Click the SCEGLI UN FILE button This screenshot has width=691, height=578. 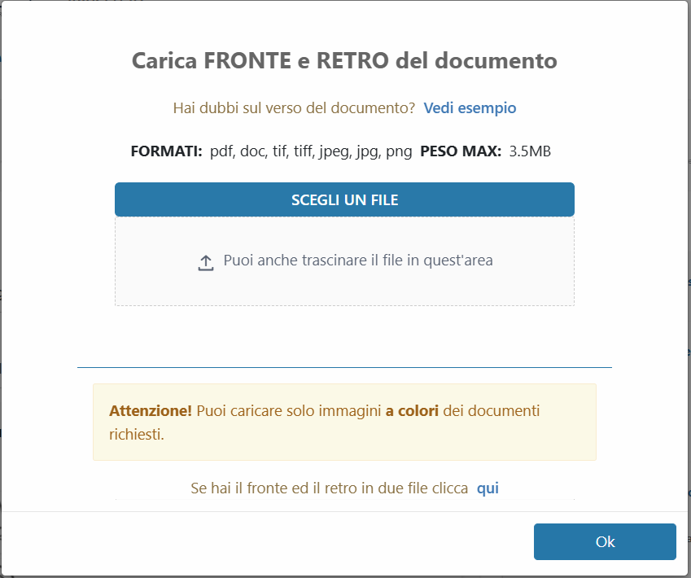pos(344,199)
